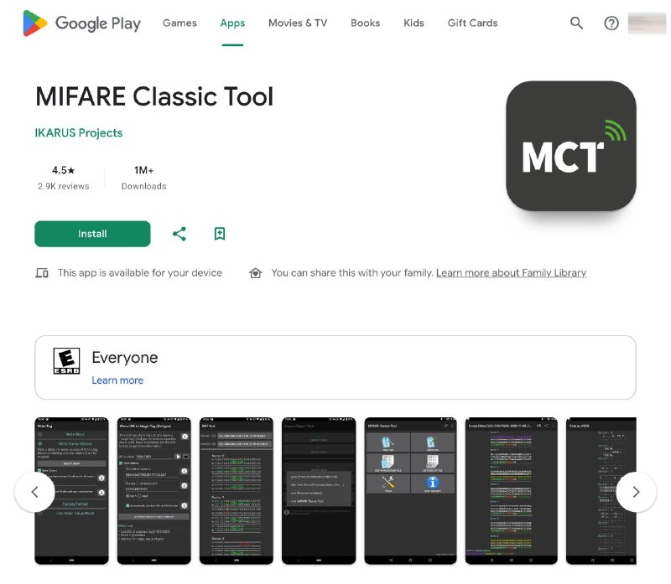Open the Write Tag screenshot thumbnail

(x=71, y=491)
